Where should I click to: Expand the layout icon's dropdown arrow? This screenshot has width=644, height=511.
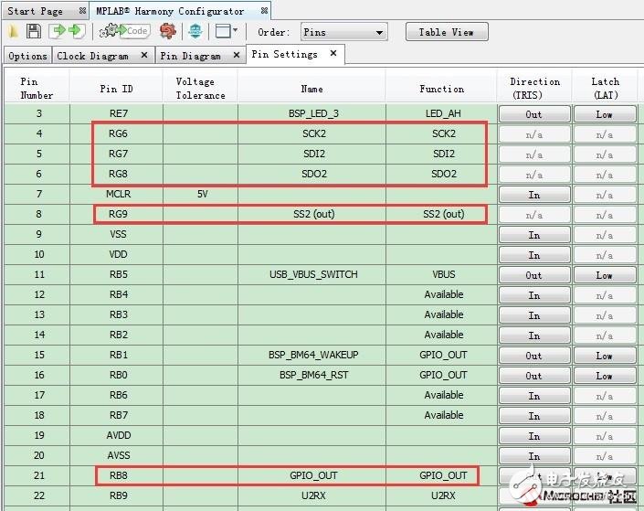pyautogui.click(x=236, y=32)
